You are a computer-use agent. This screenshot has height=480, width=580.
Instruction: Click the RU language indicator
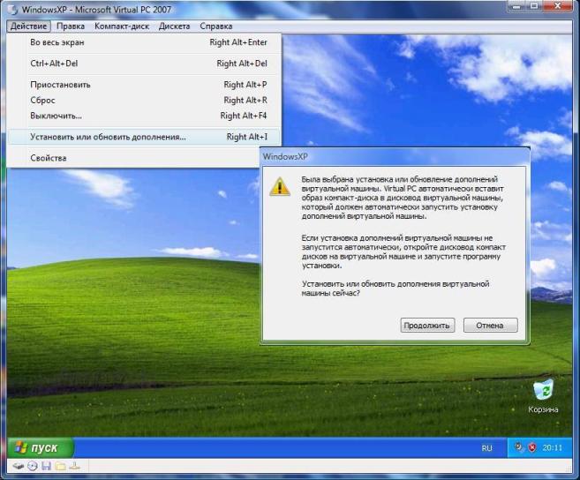[x=486, y=448]
